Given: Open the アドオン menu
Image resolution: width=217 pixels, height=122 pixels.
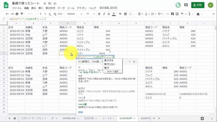Looking at the screenshot, I should point(81,8).
